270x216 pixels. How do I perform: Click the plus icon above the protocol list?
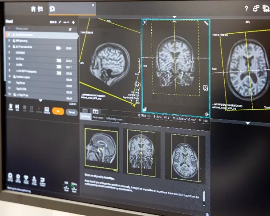(x=73, y=22)
